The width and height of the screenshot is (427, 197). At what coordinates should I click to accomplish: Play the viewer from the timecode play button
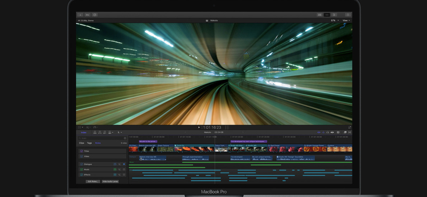click(199, 127)
